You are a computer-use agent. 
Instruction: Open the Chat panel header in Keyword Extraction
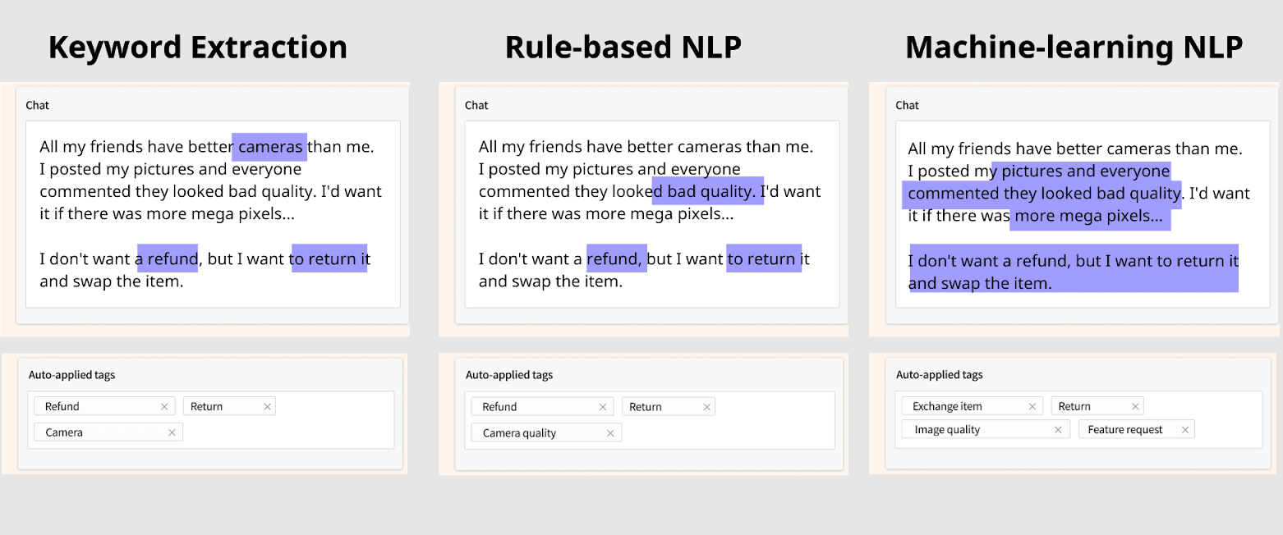[37, 105]
